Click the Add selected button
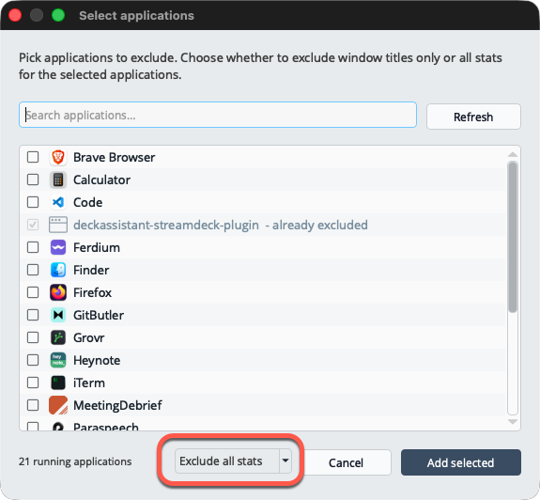This screenshot has height=500, width=540. pos(461,462)
